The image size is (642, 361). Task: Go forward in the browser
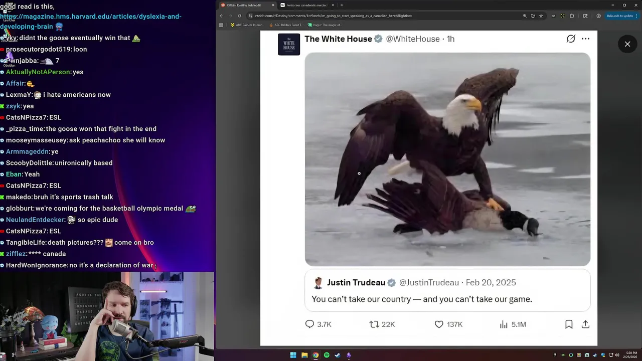230,16
